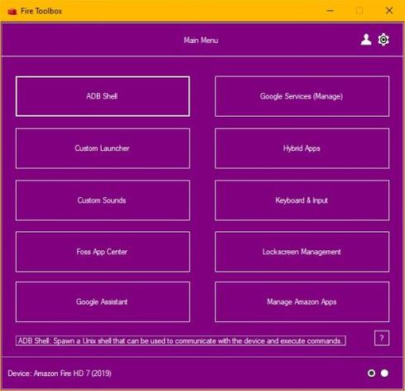Open settings via the gear icon

click(x=383, y=40)
